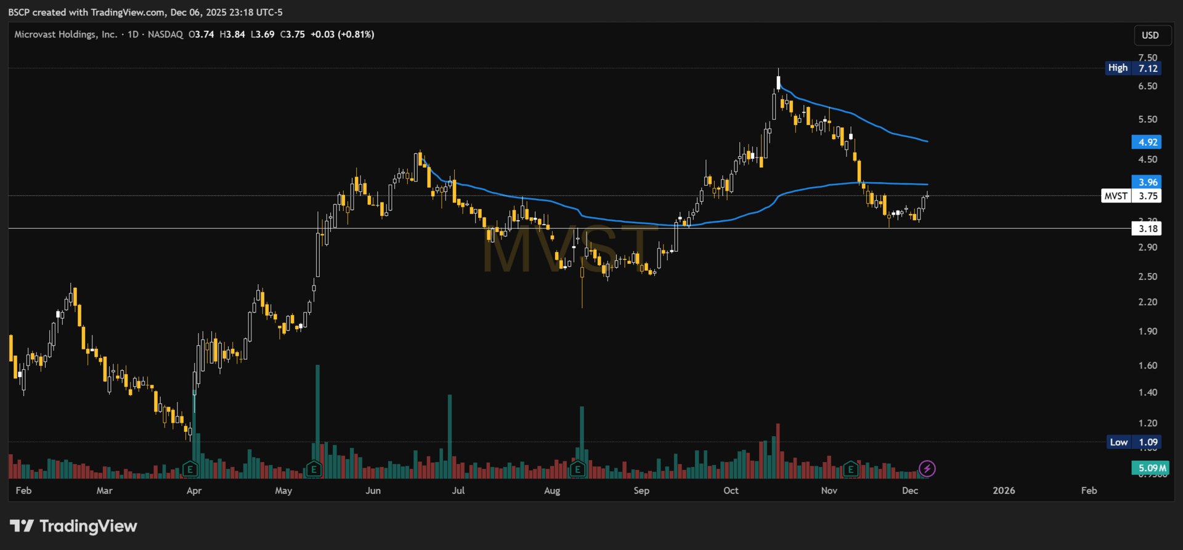
Task: Click the 2.50 price axis tick
Action: [1148, 277]
